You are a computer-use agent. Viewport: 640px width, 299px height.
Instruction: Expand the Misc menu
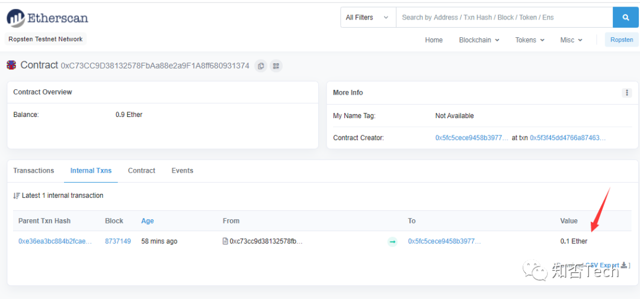pos(571,40)
